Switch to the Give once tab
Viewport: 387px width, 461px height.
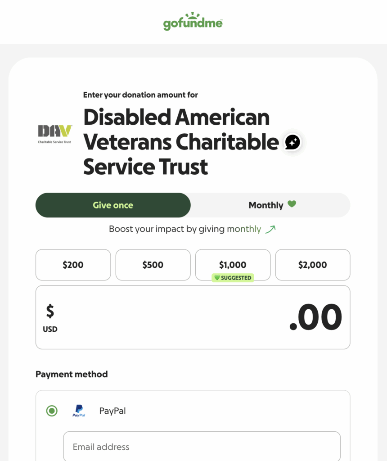tap(113, 205)
